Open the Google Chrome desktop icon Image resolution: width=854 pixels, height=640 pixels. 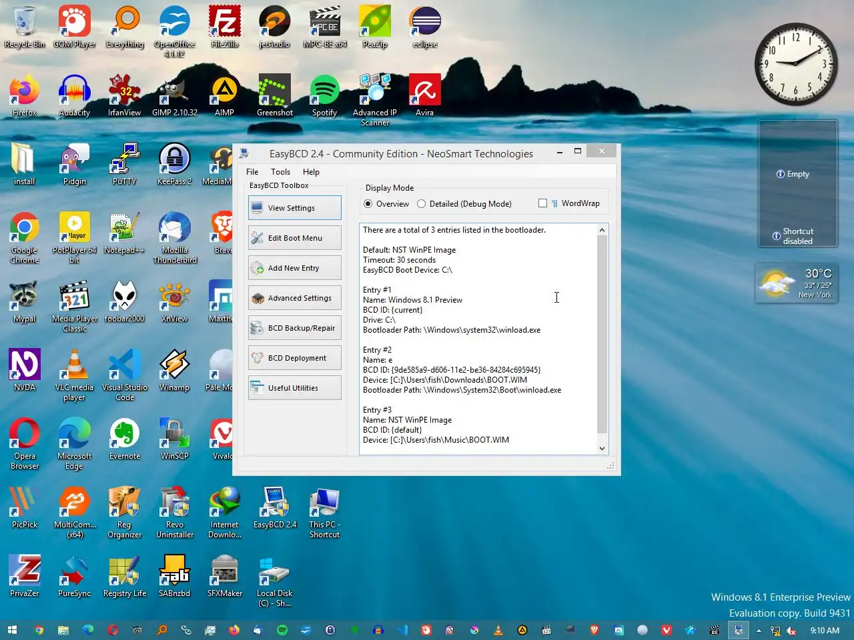click(25, 238)
